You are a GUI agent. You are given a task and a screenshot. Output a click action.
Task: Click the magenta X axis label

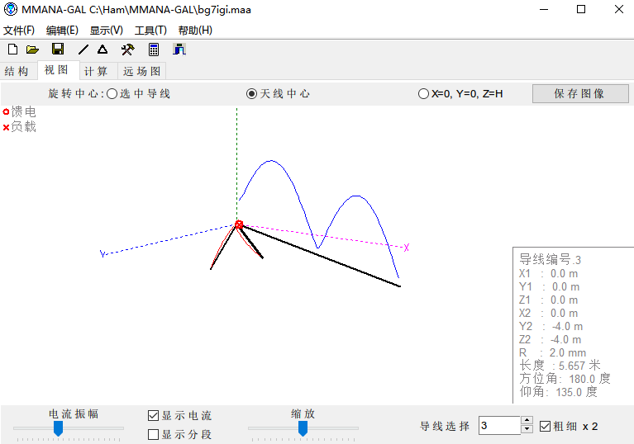click(407, 248)
